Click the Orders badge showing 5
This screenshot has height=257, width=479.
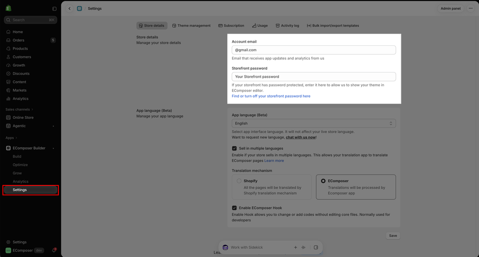point(53,40)
